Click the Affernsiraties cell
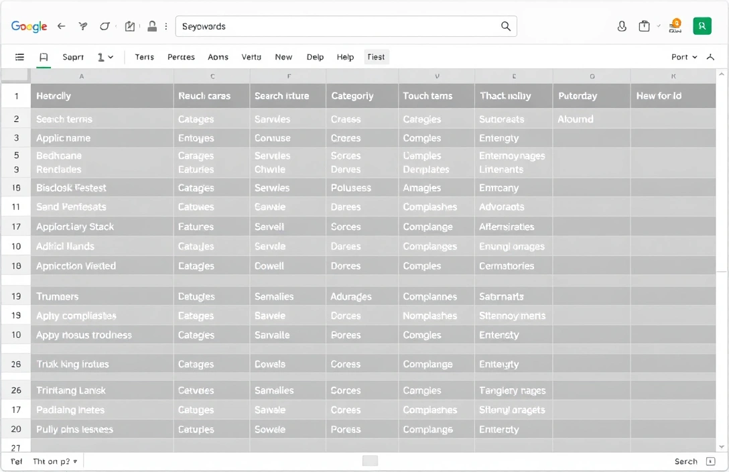729x472 pixels. (514, 227)
